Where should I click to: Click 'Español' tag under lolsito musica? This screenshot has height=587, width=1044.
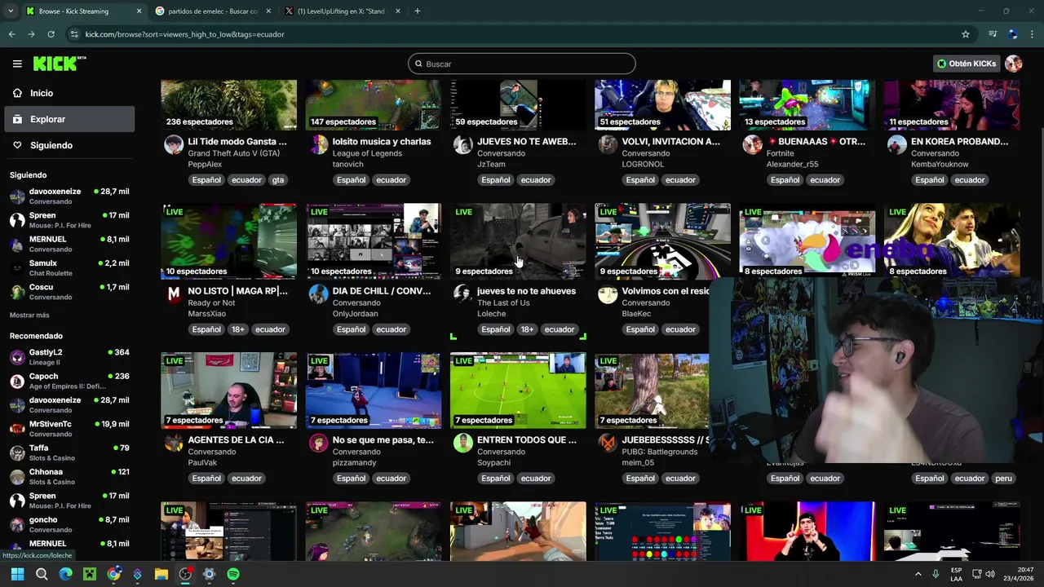tap(351, 180)
